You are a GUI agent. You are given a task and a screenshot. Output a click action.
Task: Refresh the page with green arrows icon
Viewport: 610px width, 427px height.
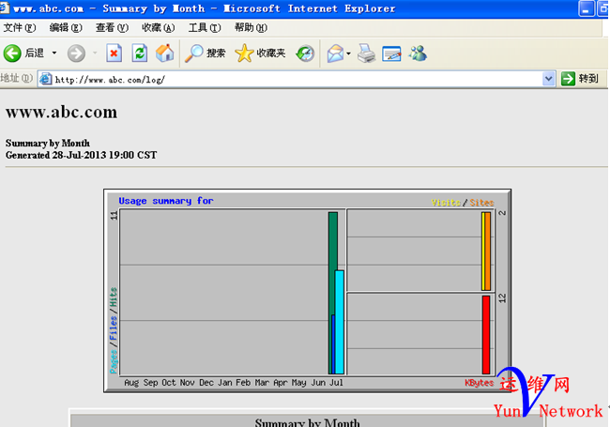click(139, 53)
